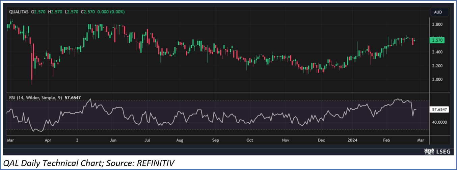Click the white 57.6547 RSI value tag

click(439, 110)
